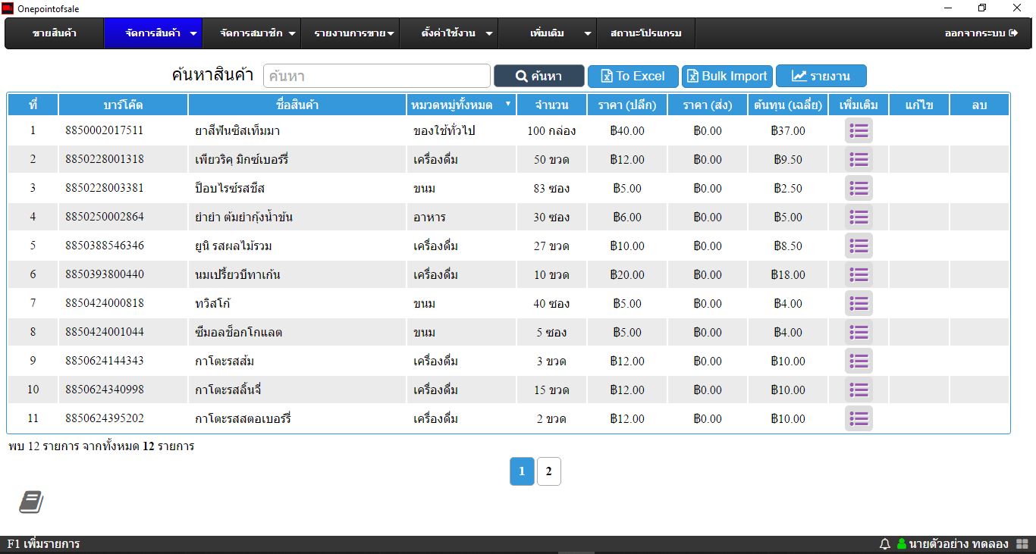Click the ค้นหา product search input field
Viewport: 1036px width, 554px height.
click(377, 76)
